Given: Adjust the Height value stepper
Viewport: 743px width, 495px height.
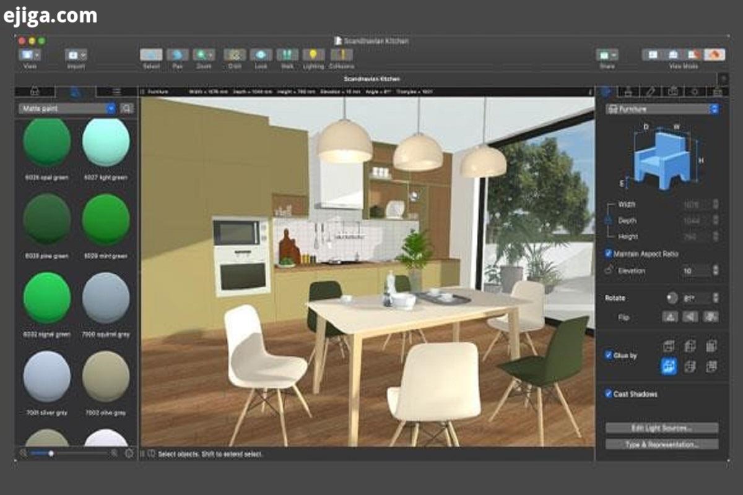Looking at the screenshot, I should (716, 236).
